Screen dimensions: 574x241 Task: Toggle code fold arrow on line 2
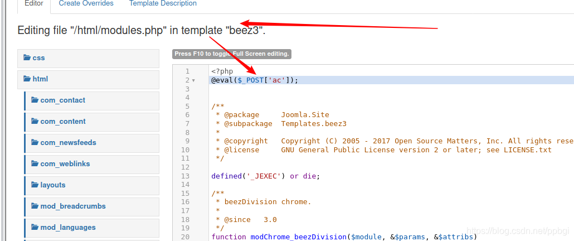(193, 80)
